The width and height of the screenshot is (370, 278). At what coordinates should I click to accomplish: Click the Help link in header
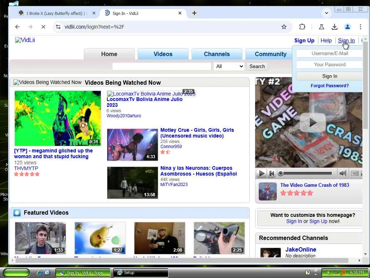coord(326,41)
